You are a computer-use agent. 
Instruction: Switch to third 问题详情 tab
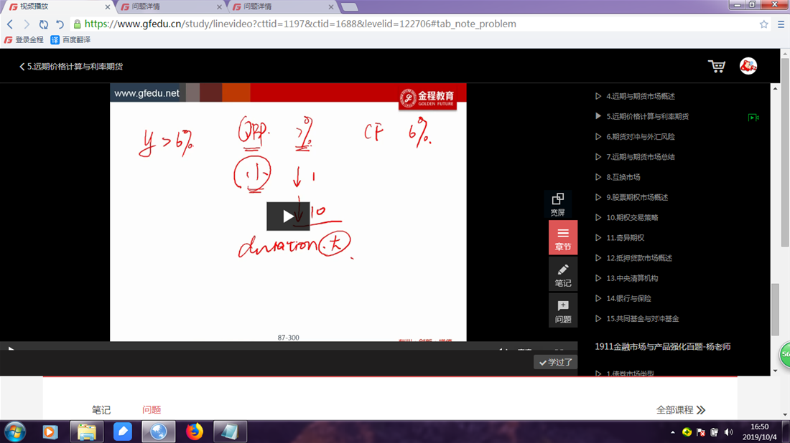click(282, 6)
